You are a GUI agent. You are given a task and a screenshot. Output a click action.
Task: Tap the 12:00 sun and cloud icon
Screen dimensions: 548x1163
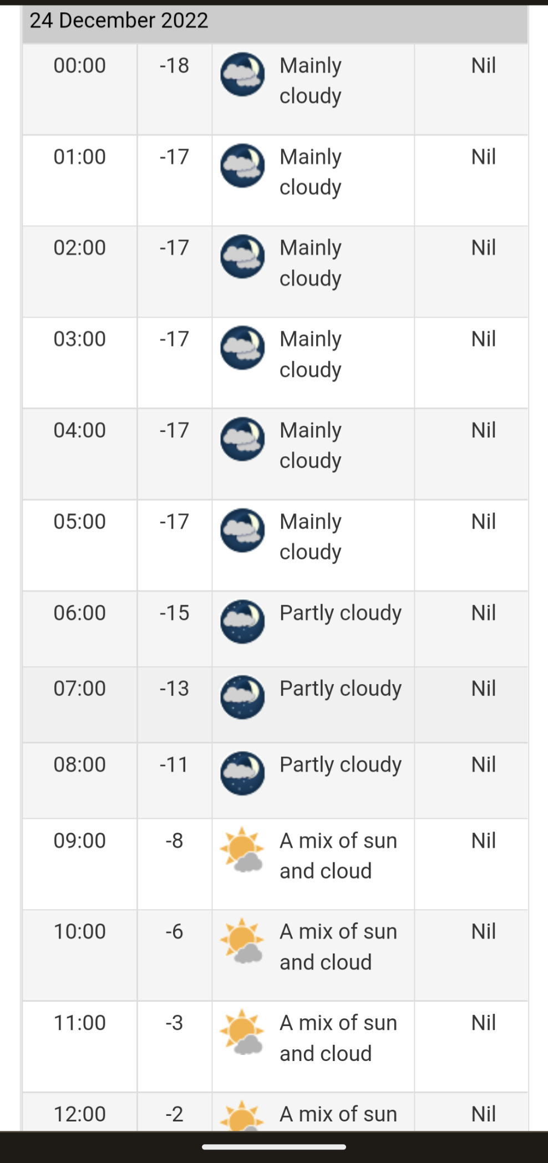tap(242, 1115)
